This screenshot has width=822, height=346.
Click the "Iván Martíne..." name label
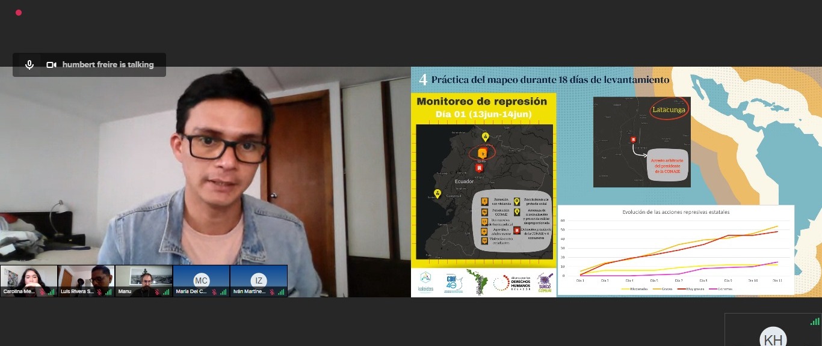(249, 292)
